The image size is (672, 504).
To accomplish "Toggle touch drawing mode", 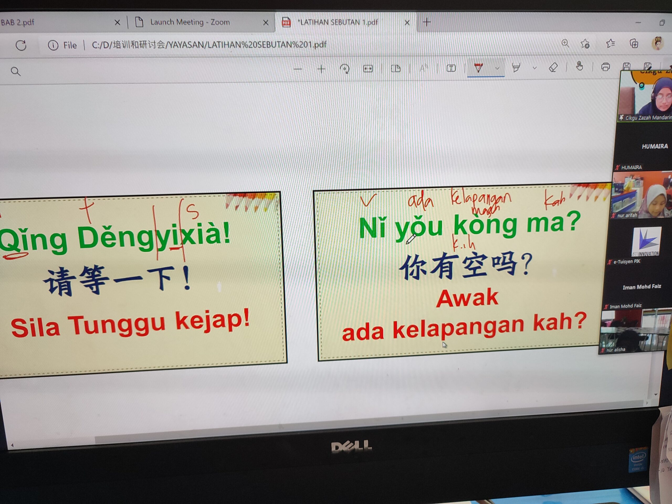I will (579, 66).
